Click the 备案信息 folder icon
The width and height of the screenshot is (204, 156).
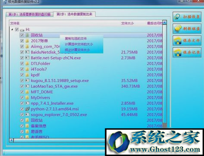(x=27, y=126)
